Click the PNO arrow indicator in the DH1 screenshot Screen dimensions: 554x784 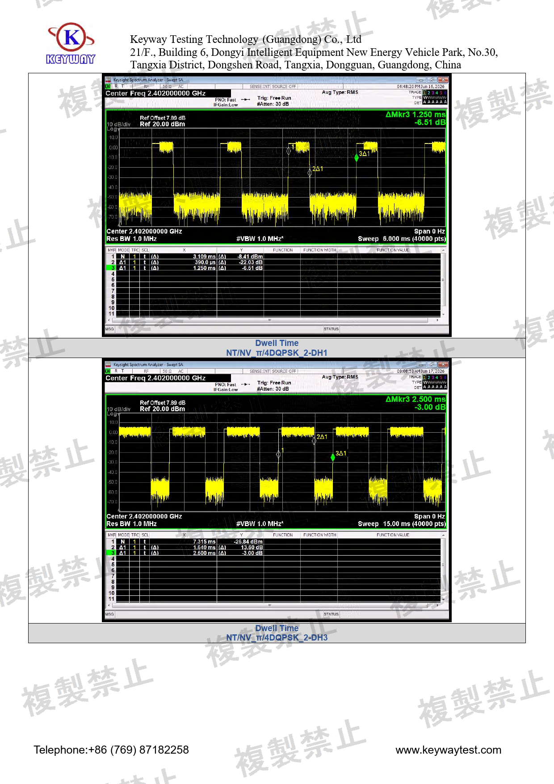click(245, 100)
